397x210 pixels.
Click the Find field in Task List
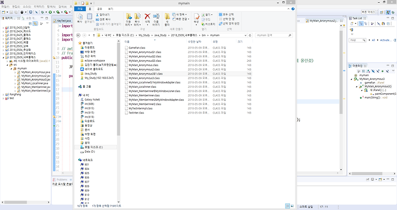pyautogui.click(x=357, y=40)
